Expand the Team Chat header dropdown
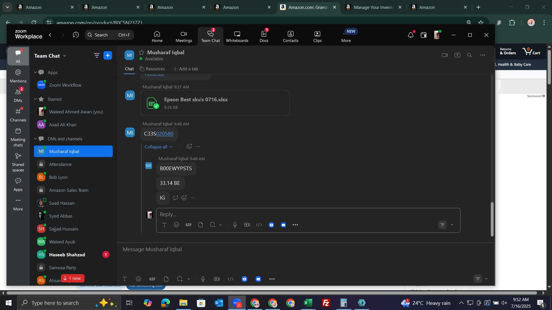552x310 pixels. tap(65, 56)
